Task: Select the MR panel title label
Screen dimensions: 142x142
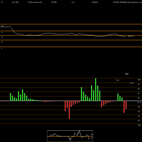Action: coord(127,74)
